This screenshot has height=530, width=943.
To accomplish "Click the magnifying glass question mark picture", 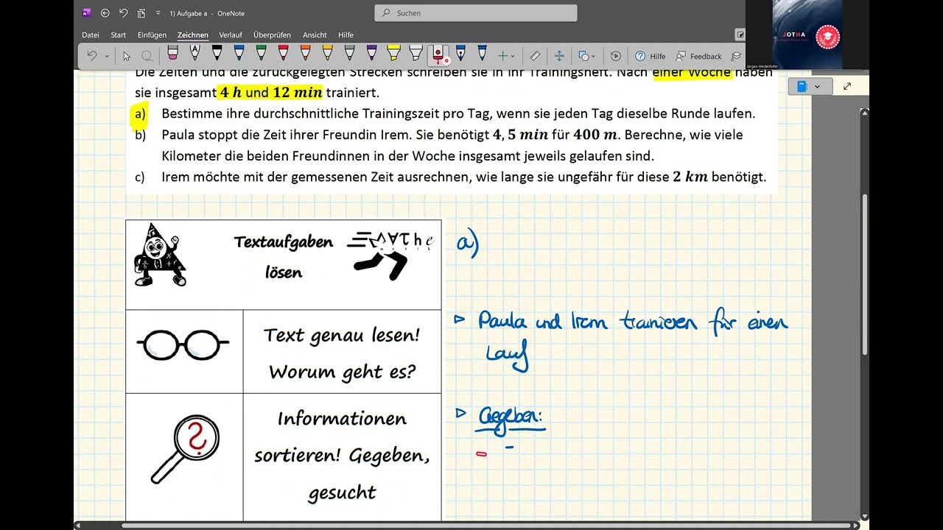I will click(186, 448).
